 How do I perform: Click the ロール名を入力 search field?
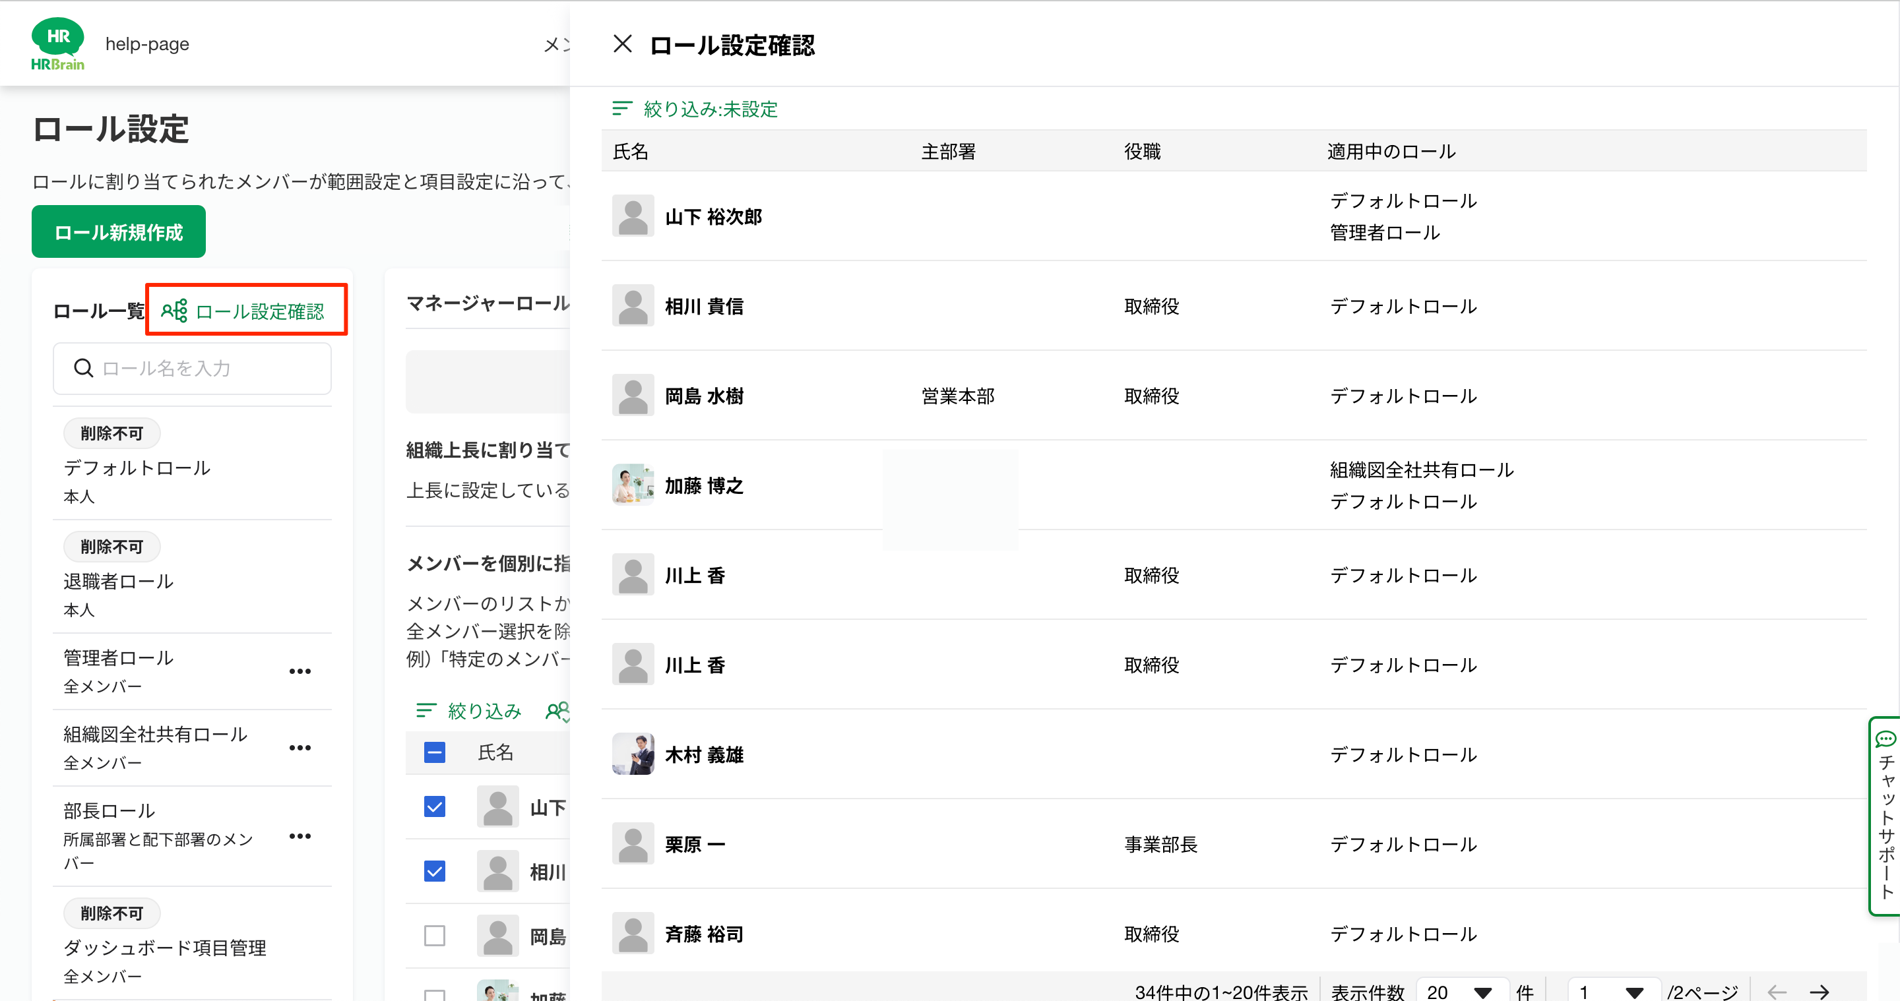(x=192, y=369)
